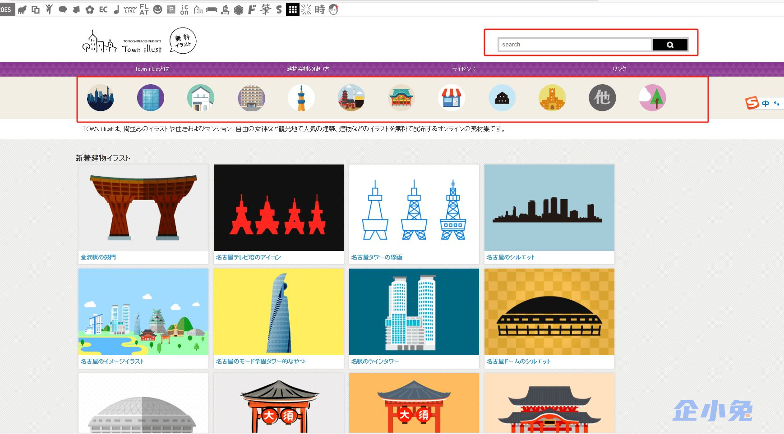Select the Skytree tower category icon
784x434 pixels.
pyautogui.click(x=301, y=98)
